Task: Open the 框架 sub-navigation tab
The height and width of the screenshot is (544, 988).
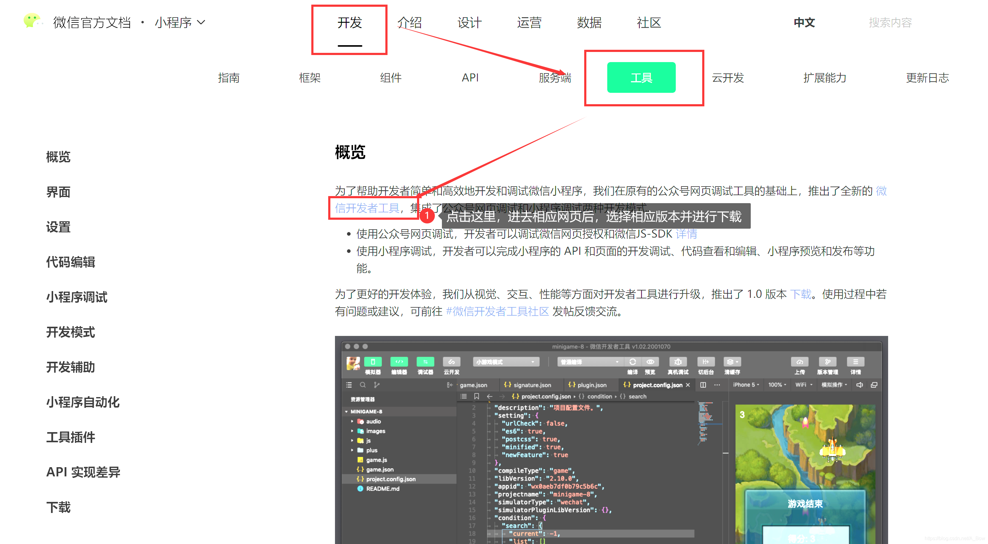Action: click(x=309, y=77)
